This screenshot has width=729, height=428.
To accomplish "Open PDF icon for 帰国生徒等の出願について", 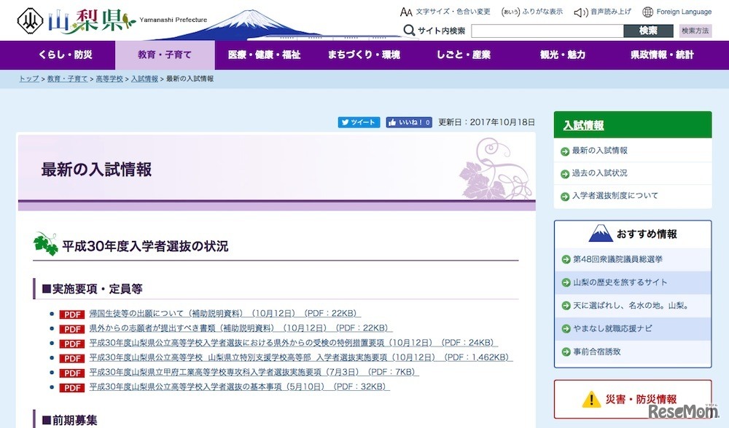I will (x=71, y=314).
